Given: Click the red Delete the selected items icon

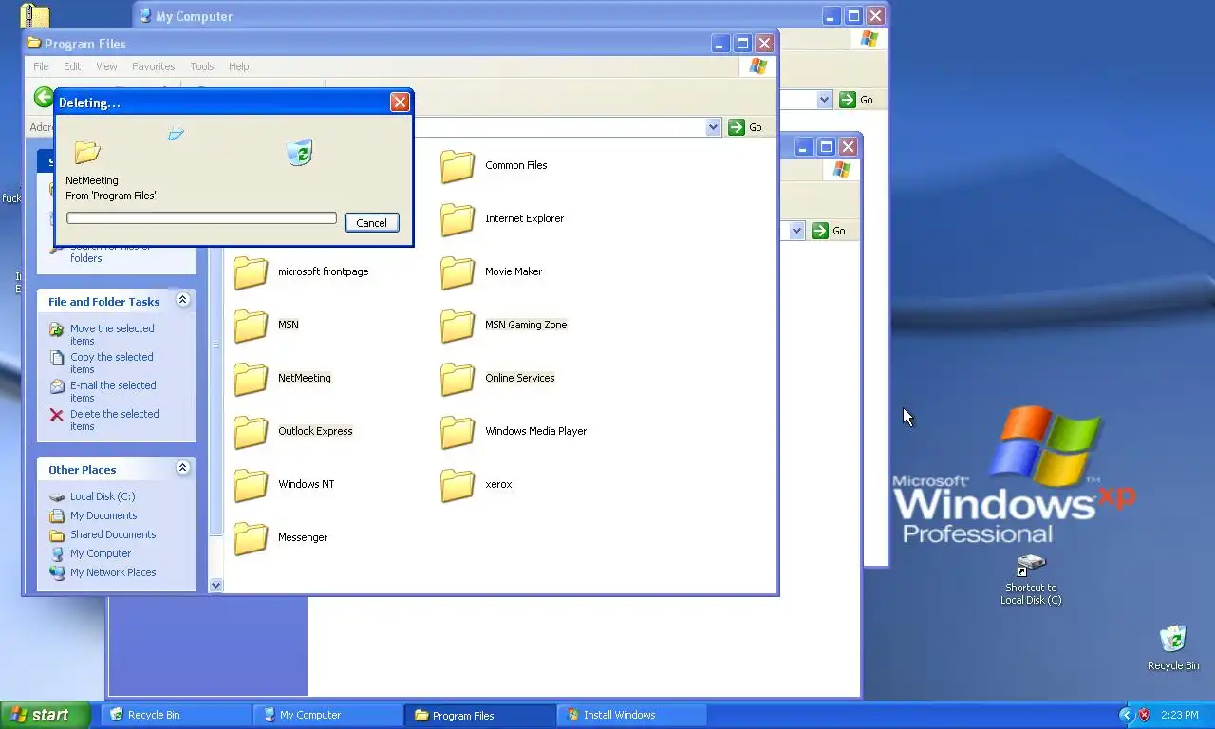Looking at the screenshot, I should pos(57,415).
